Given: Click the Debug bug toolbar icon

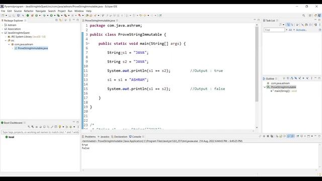Looking at the screenshot, I should click(x=44, y=16).
